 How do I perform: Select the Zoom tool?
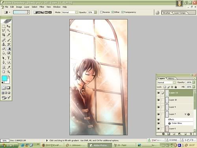pyautogui.click(x=9, y=72)
